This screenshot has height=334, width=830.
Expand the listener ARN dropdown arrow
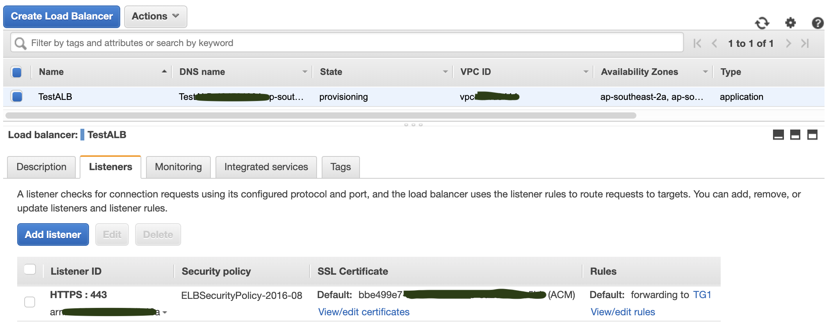click(165, 313)
